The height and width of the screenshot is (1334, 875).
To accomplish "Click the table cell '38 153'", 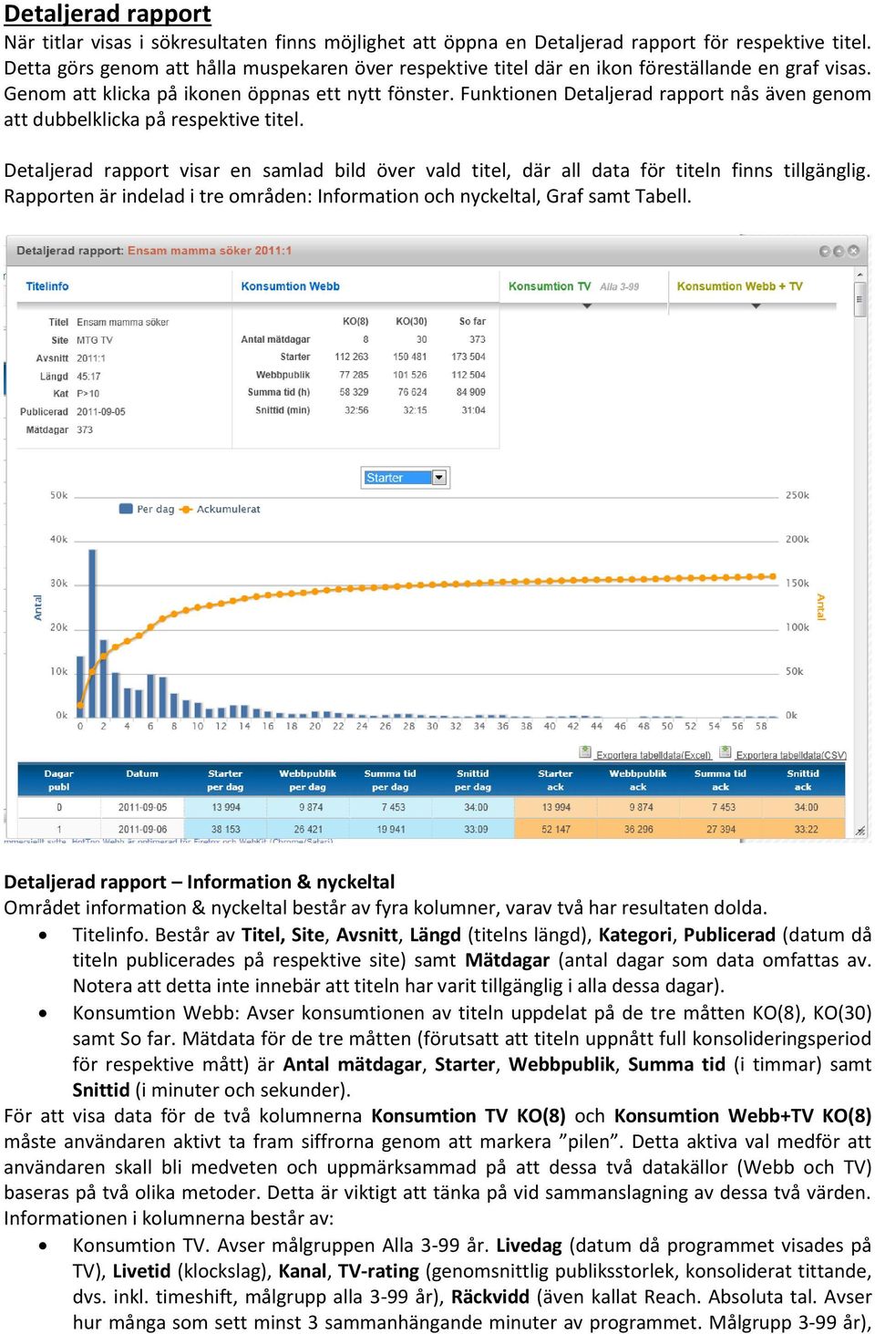I will coord(226,830).
